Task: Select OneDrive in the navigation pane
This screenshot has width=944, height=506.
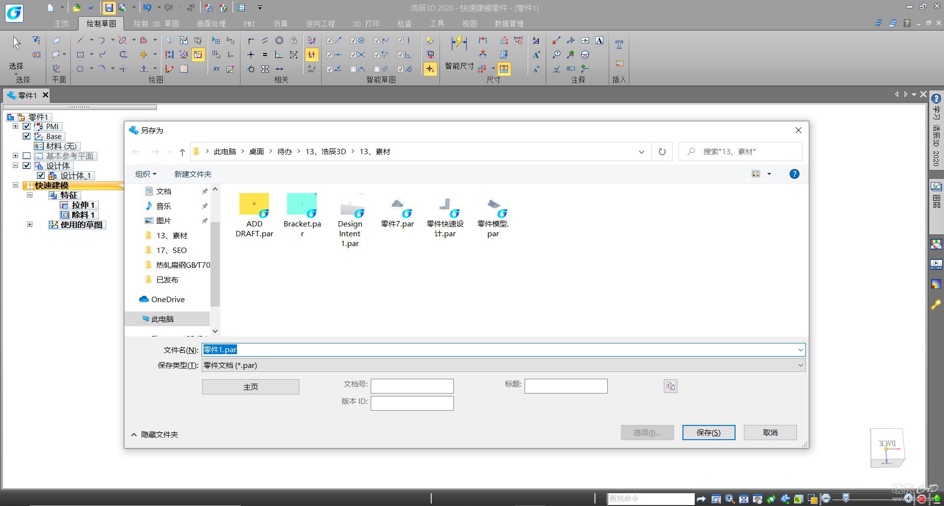Action: 162,299
